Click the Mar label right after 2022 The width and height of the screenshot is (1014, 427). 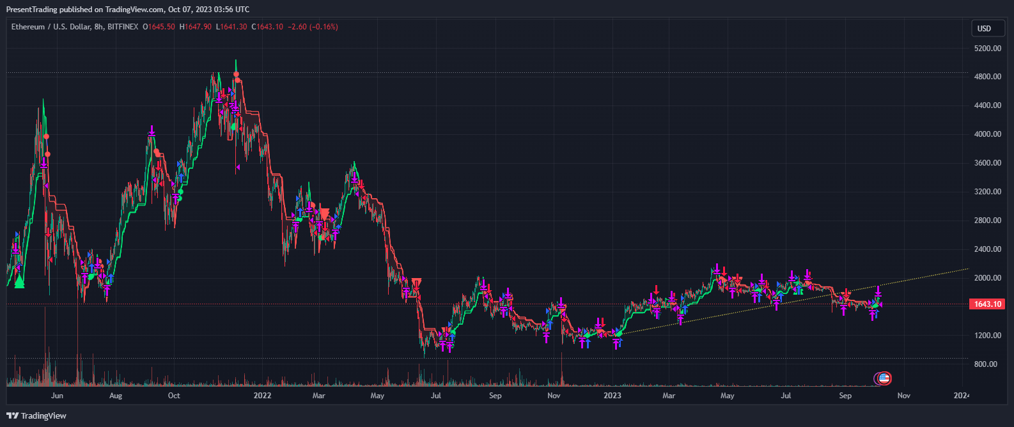click(x=318, y=396)
